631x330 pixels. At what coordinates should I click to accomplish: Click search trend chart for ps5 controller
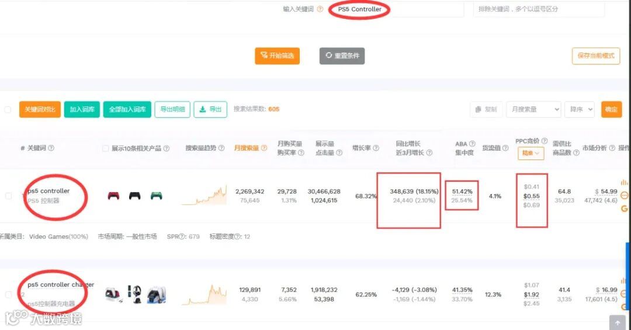click(204, 195)
